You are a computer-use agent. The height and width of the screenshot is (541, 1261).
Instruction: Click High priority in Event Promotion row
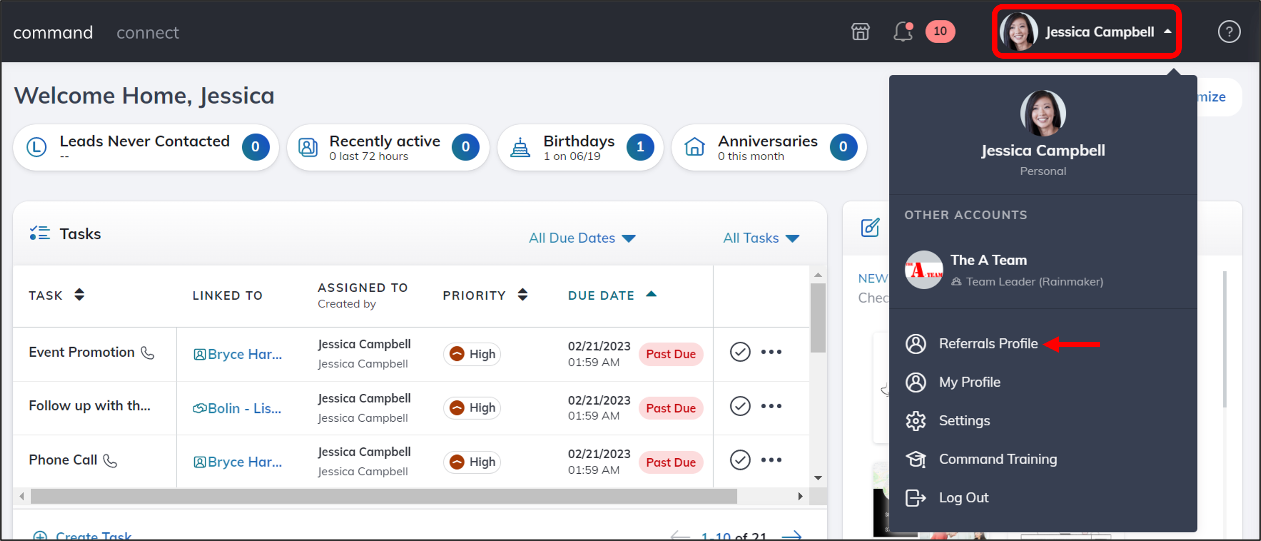pyautogui.click(x=472, y=354)
